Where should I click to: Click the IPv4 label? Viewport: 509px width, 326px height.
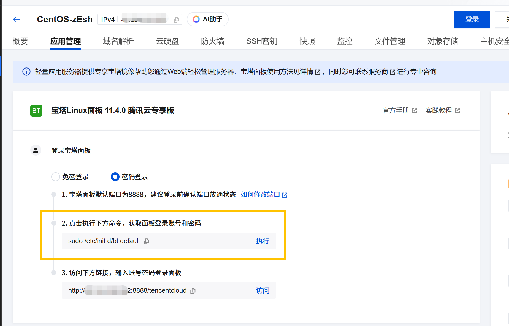[108, 20]
